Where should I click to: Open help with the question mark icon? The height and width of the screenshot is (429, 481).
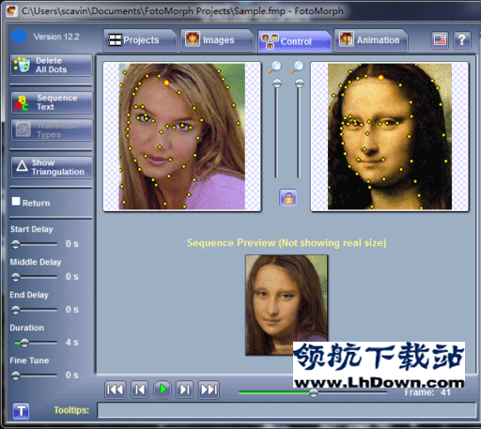click(462, 40)
